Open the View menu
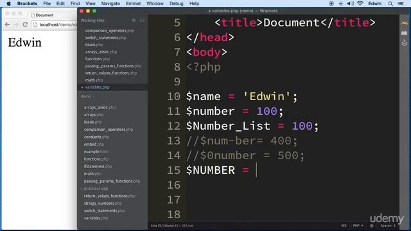The width and height of the screenshot is (411, 231). pyautogui.click(x=91, y=3)
